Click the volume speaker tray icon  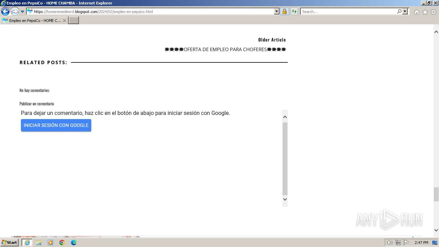coord(390,243)
